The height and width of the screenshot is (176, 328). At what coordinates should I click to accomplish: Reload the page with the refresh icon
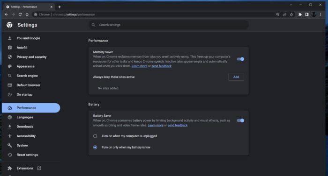pyautogui.click(x=20, y=14)
